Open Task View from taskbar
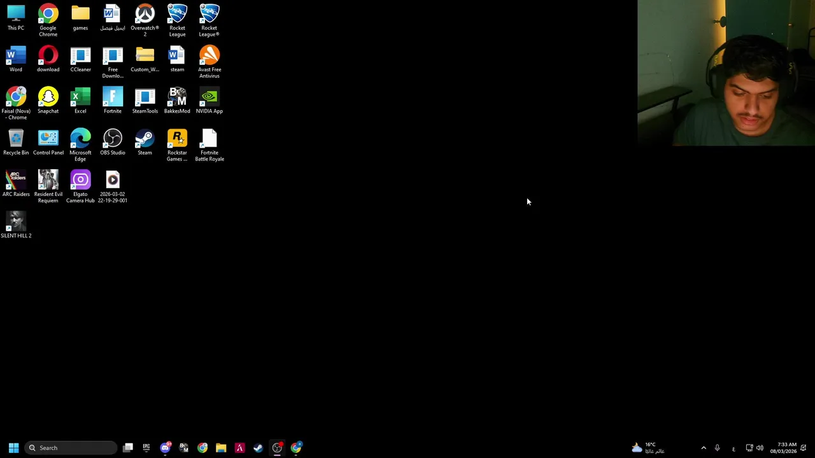 [x=128, y=448]
